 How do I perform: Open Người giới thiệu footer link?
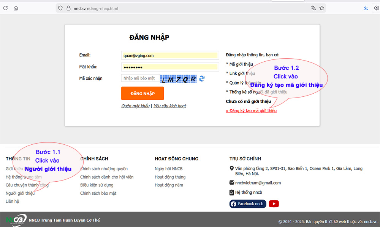[20, 193]
